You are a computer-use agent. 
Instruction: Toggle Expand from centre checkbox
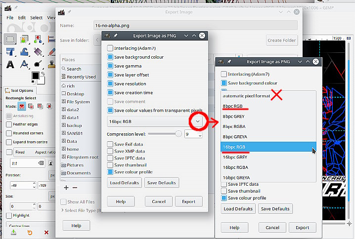click(x=9, y=142)
